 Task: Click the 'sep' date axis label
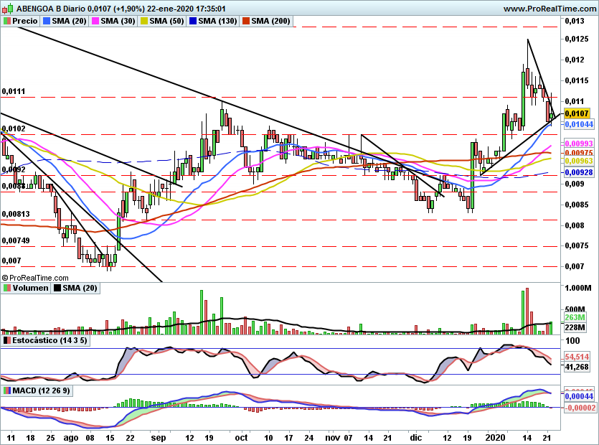159,438
